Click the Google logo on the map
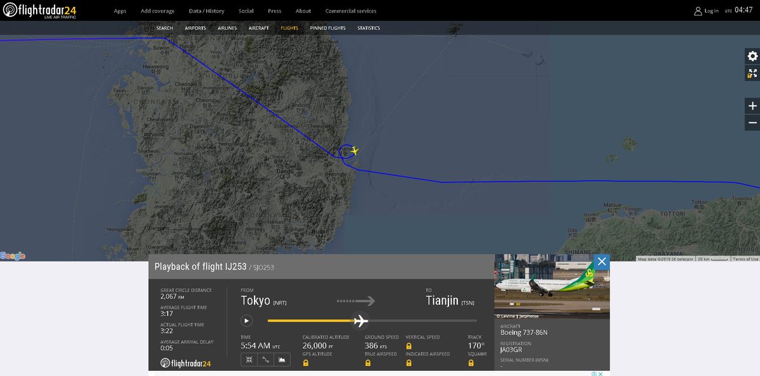760x376 pixels. (13, 256)
